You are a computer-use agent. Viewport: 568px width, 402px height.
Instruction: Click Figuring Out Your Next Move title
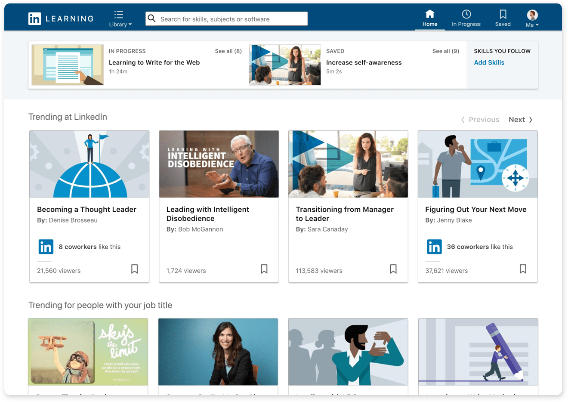pyautogui.click(x=475, y=209)
